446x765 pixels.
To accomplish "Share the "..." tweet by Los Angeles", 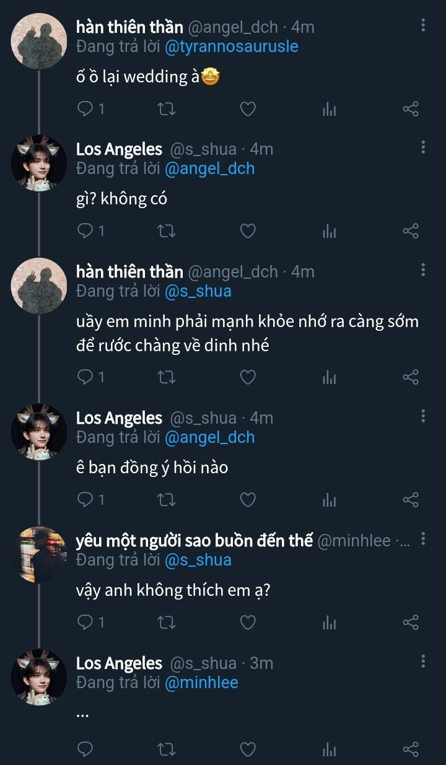I will (411, 750).
